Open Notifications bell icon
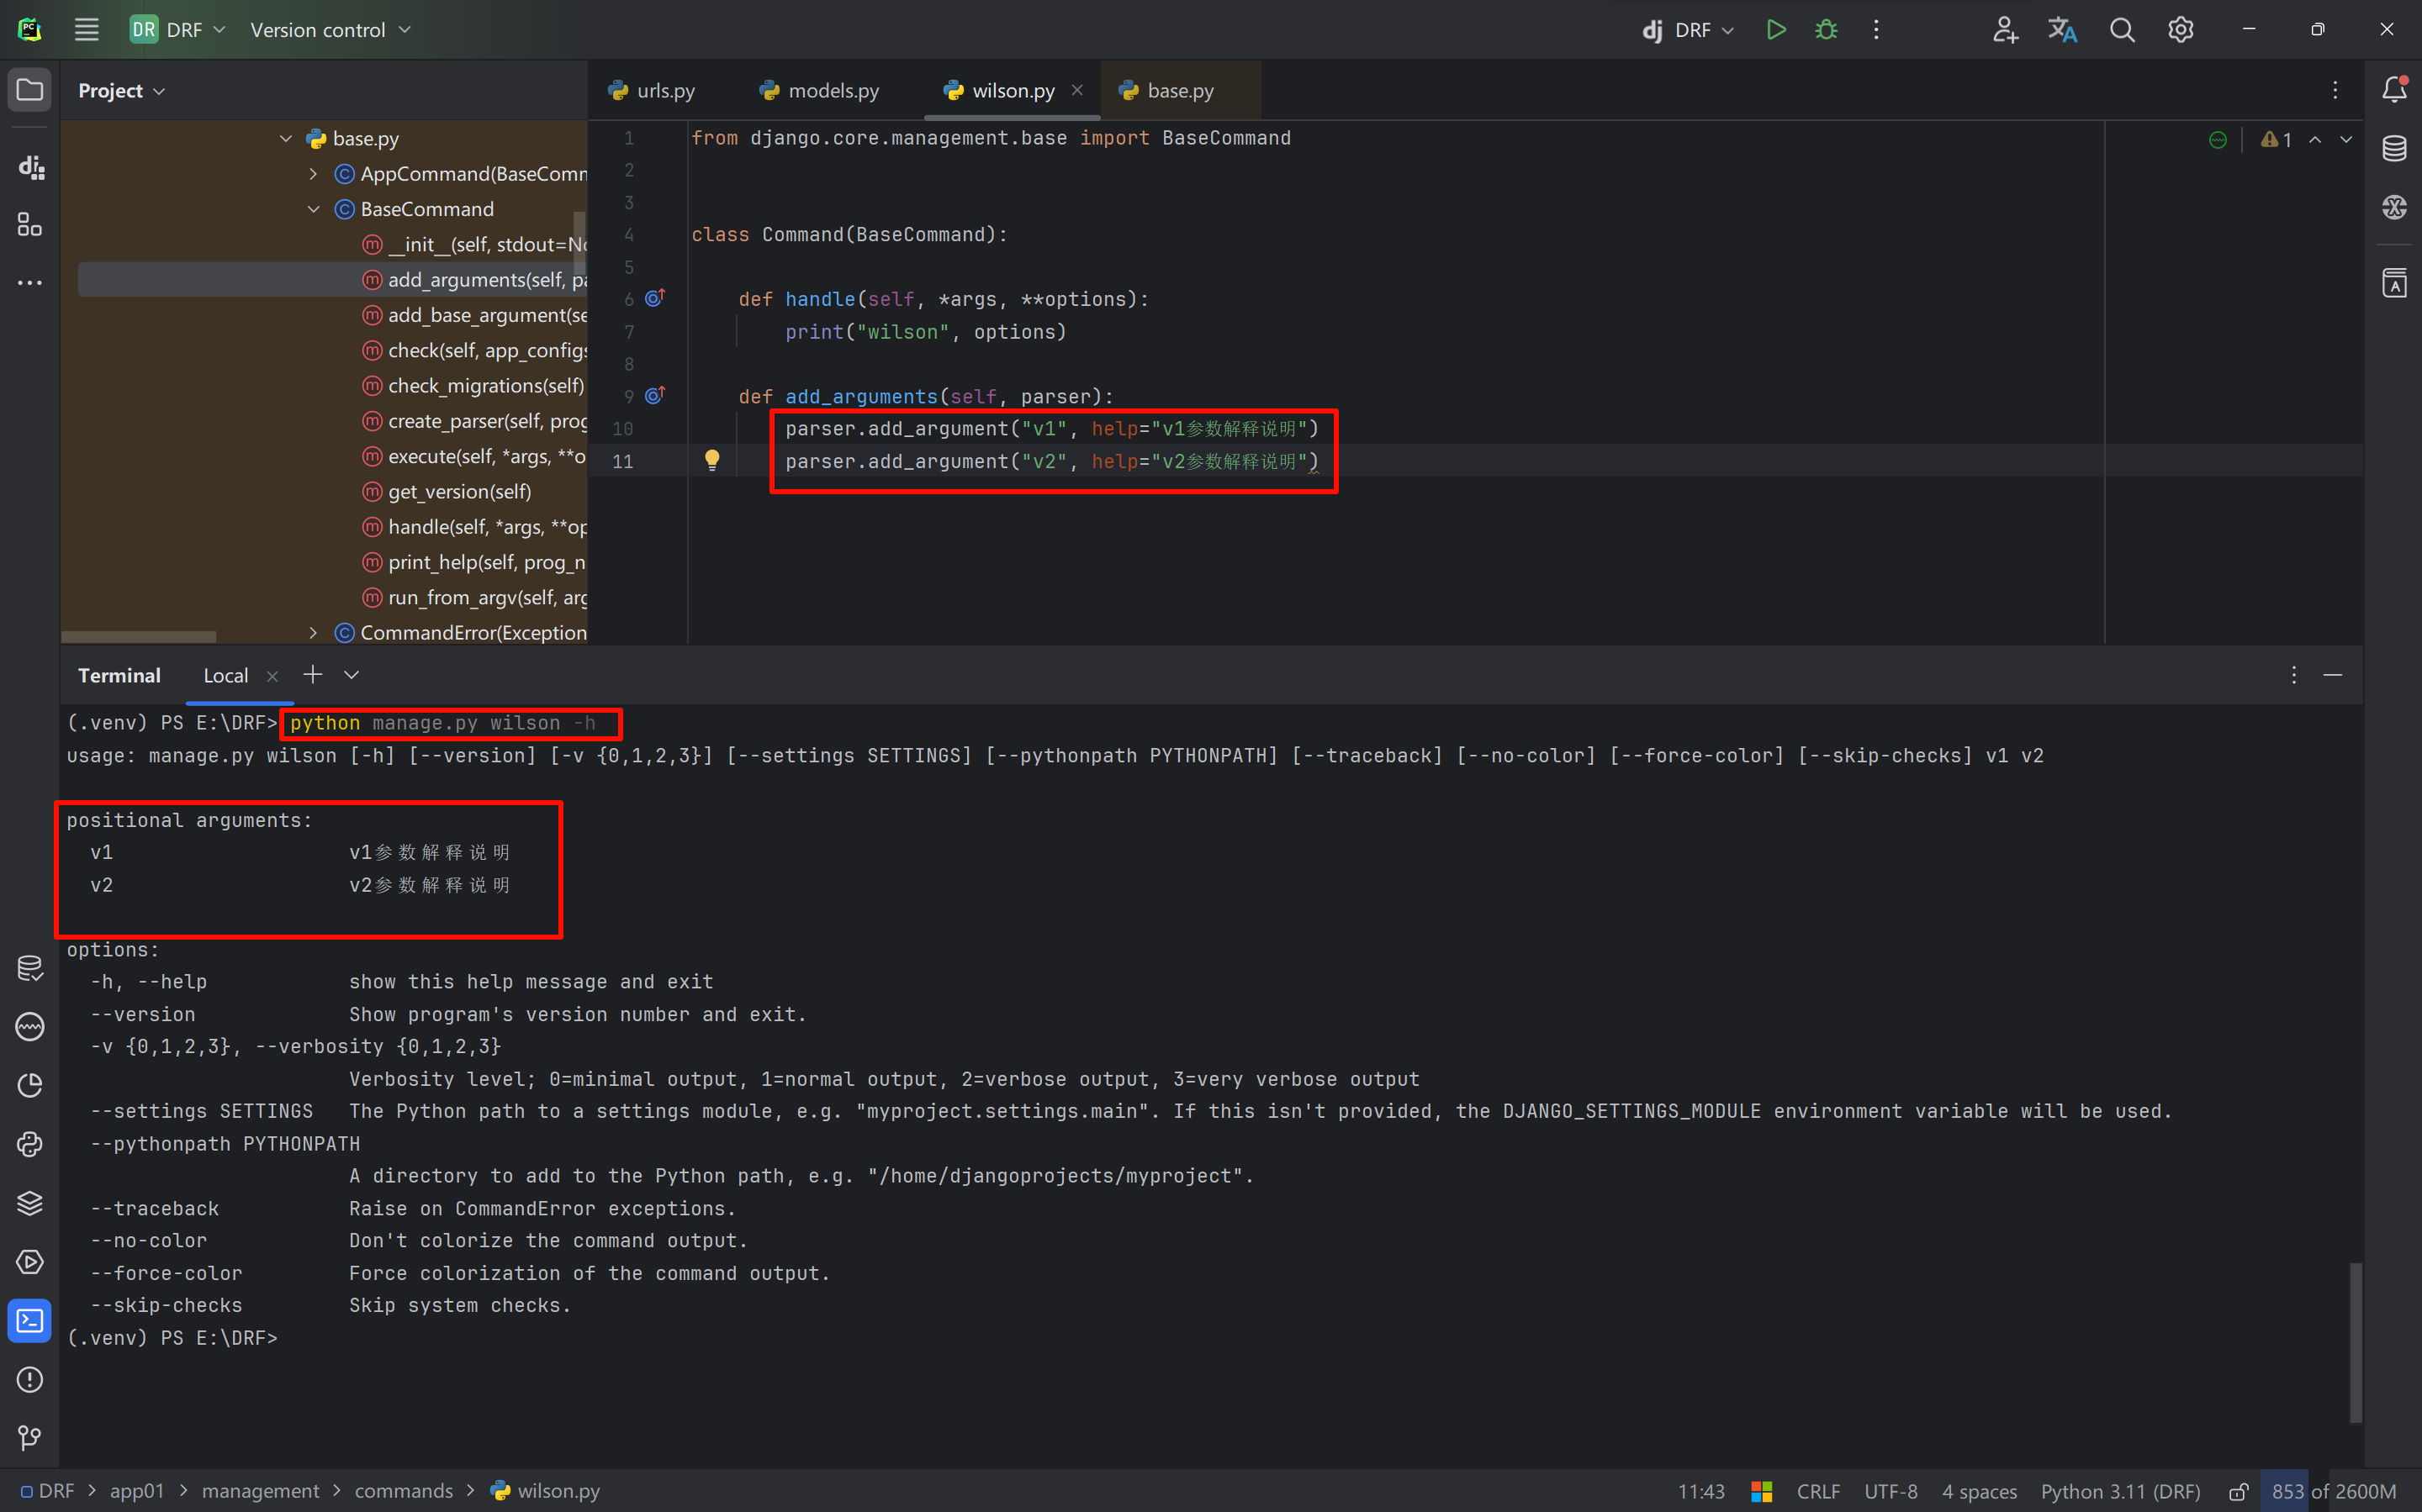This screenshot has height=1512, width=2422. pos(2394,89)
